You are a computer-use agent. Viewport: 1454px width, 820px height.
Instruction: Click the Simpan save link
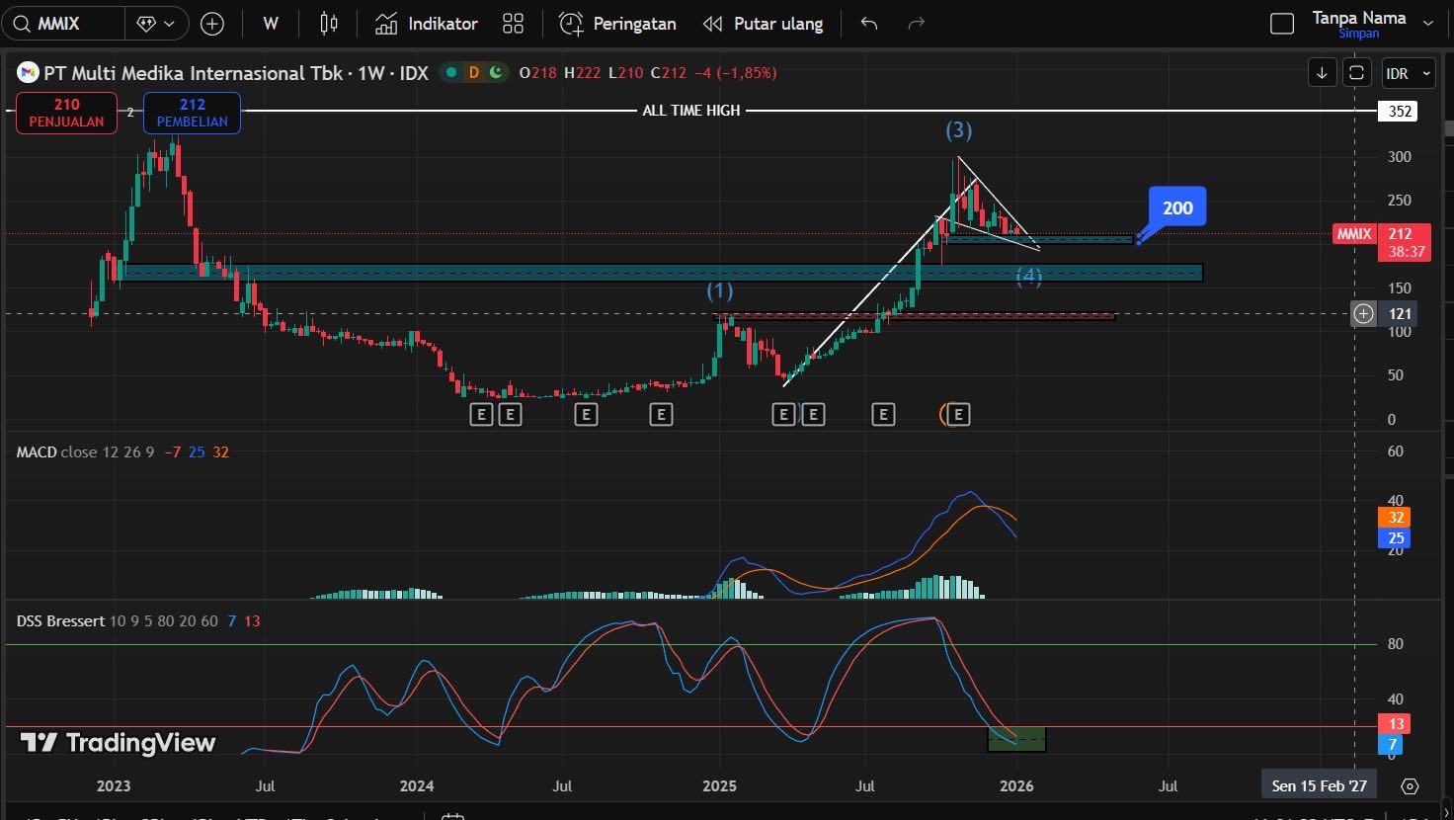tap(1358, 34)
